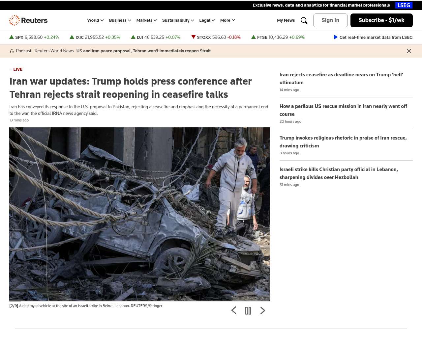Click the Iran response article summary text

click(x=139, y=110)
